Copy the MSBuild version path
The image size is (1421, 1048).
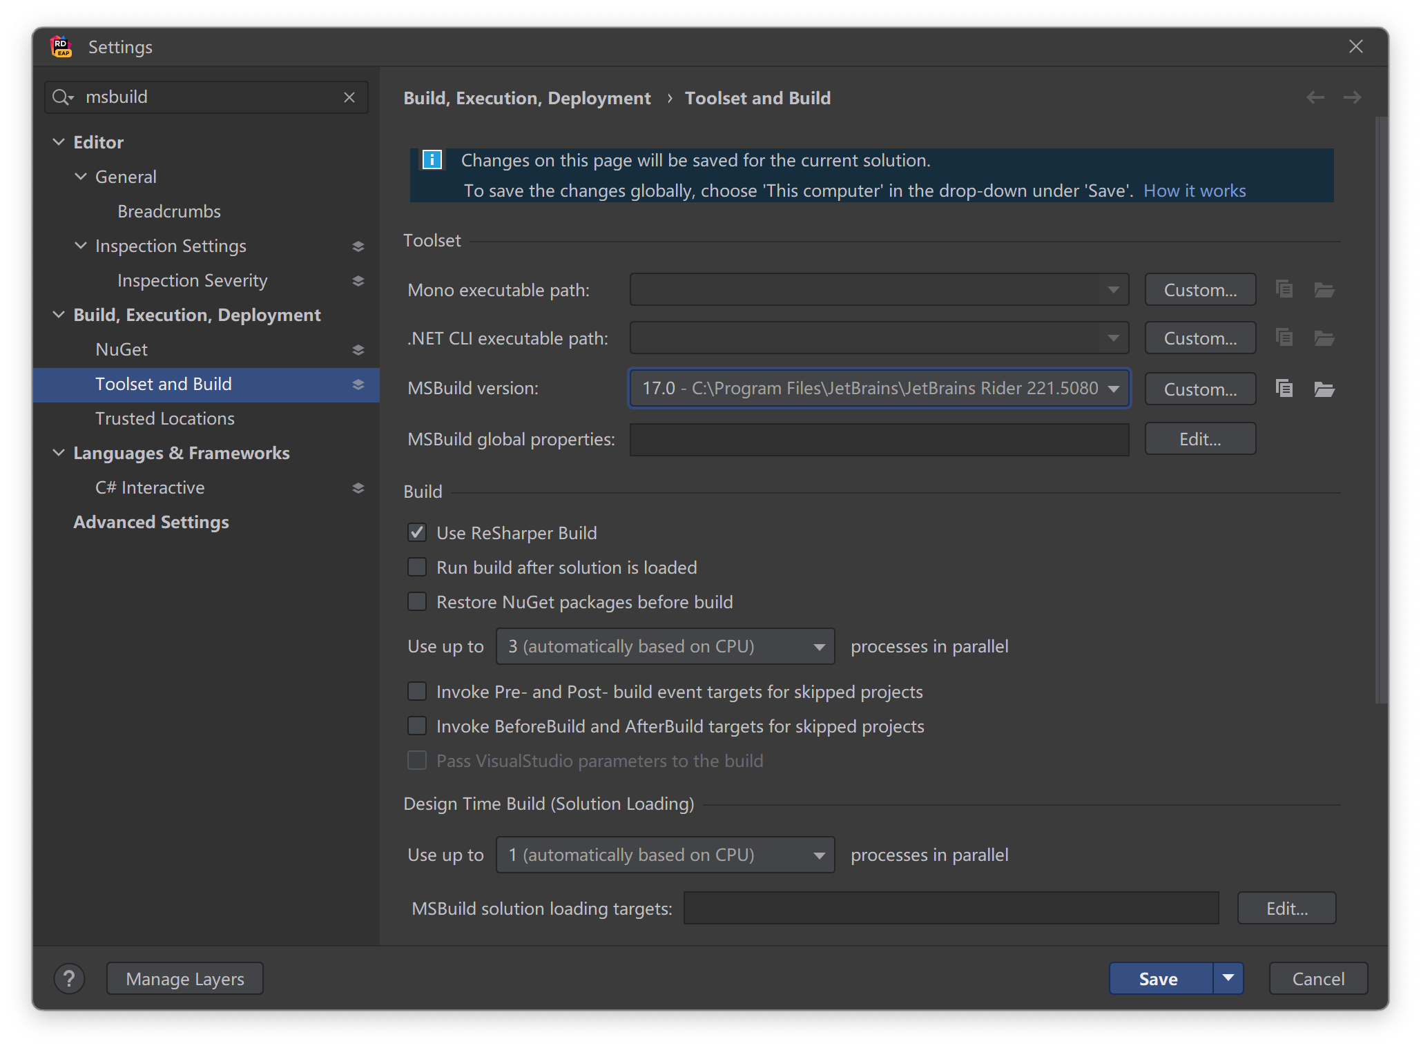click(1284, 389)
